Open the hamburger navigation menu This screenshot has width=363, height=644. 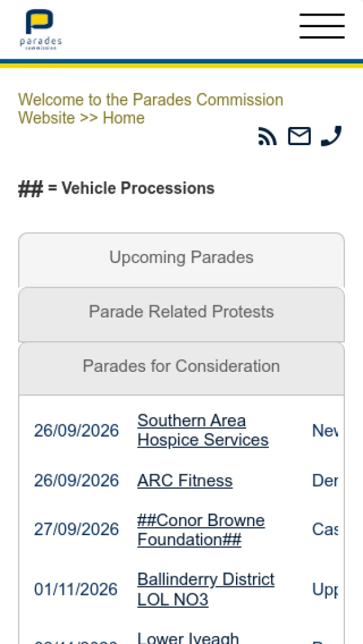click(322, 26)
